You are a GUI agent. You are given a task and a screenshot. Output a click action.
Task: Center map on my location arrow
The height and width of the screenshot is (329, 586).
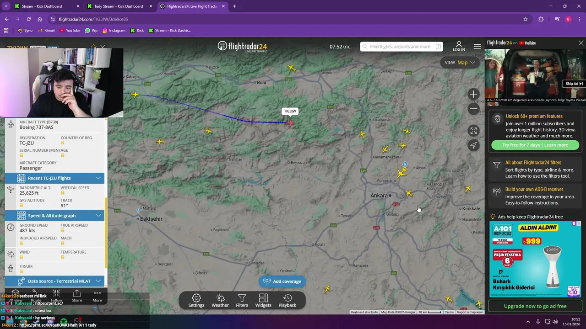(473, 145)
